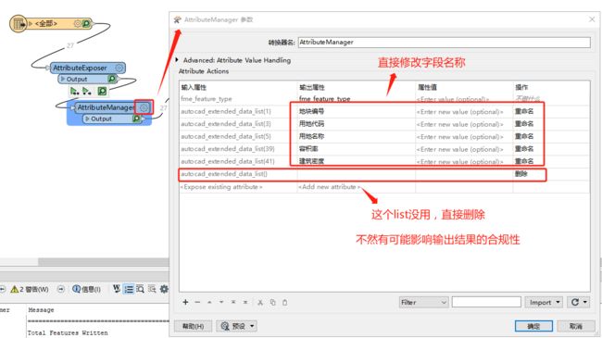602x338 pixels.
Task: Open the 预设 presets dropdown
Action: (237, 326)
